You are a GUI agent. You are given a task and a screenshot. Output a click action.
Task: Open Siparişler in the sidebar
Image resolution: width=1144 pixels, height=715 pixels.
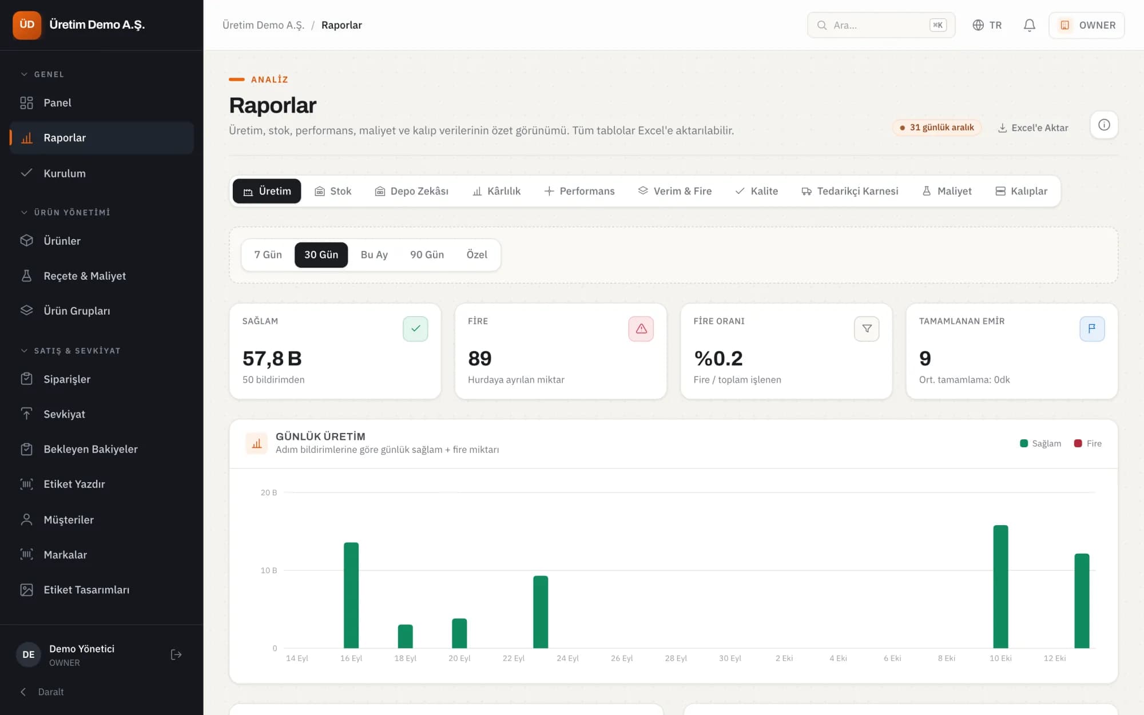(102, 379)
